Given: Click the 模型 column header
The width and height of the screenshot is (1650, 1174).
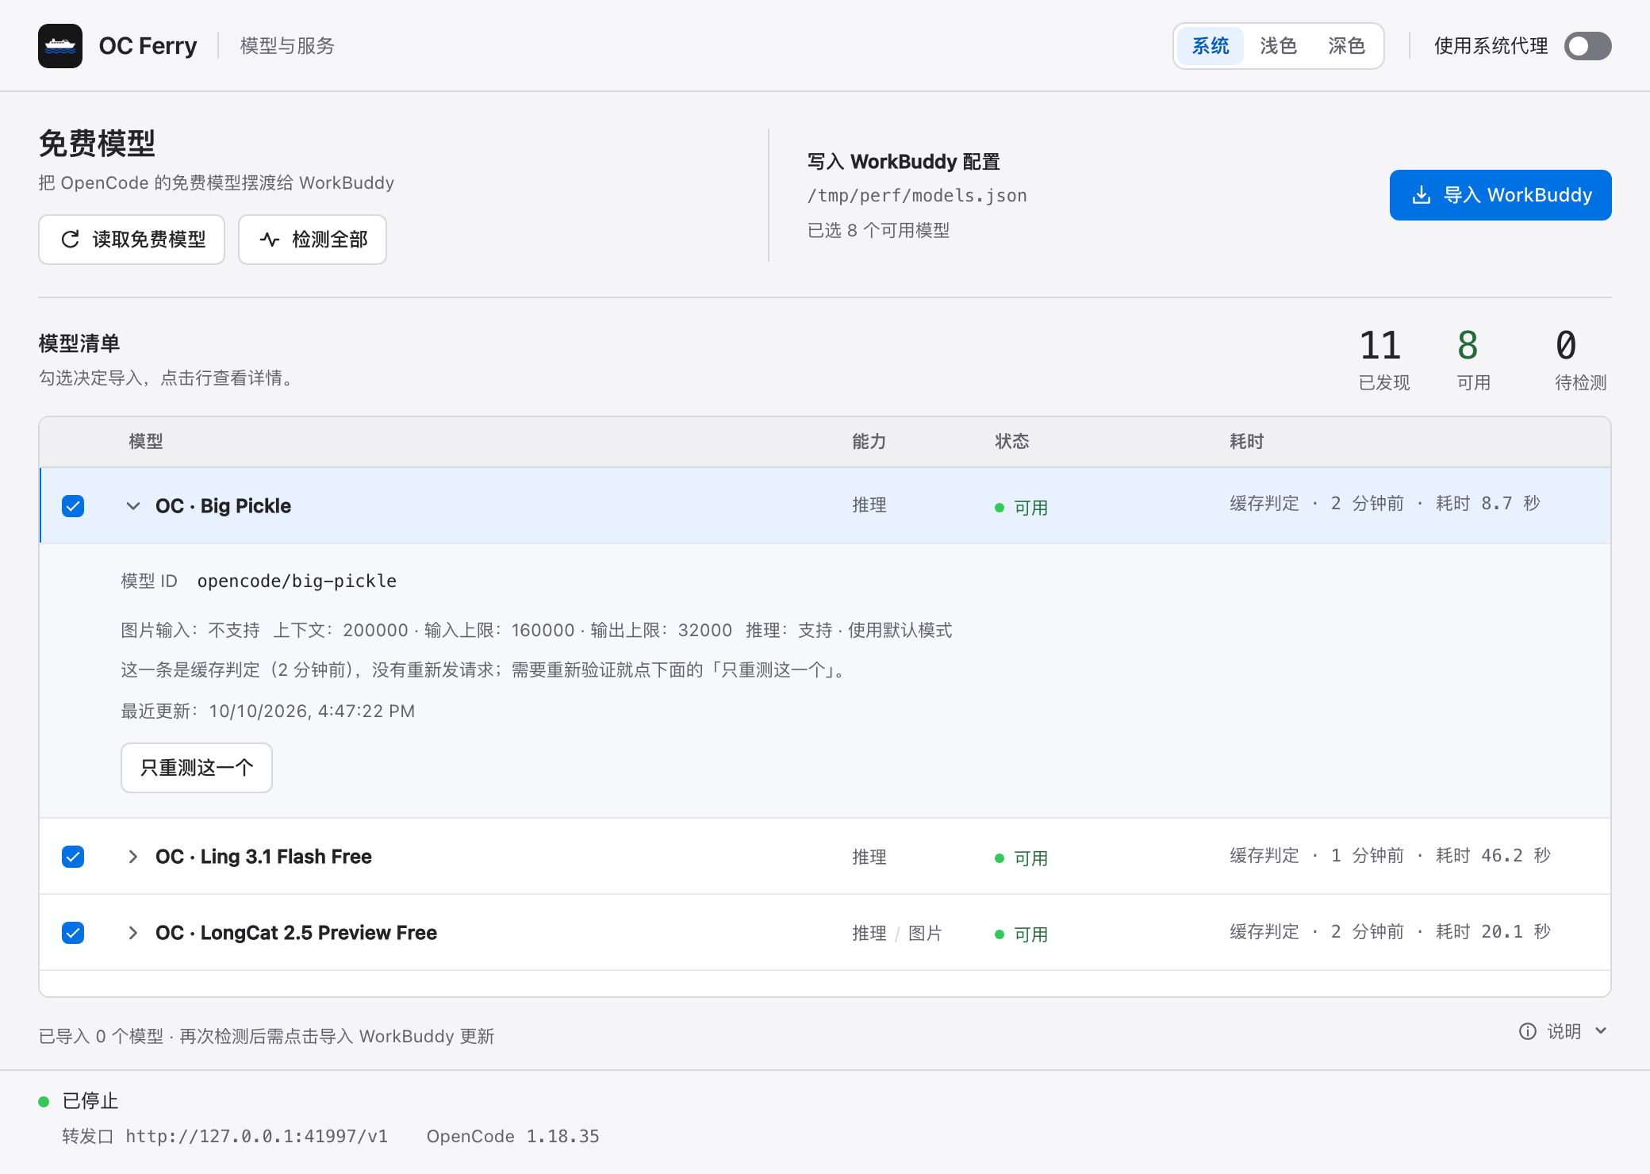Looking at the screenshot, I should pos(146,442).
